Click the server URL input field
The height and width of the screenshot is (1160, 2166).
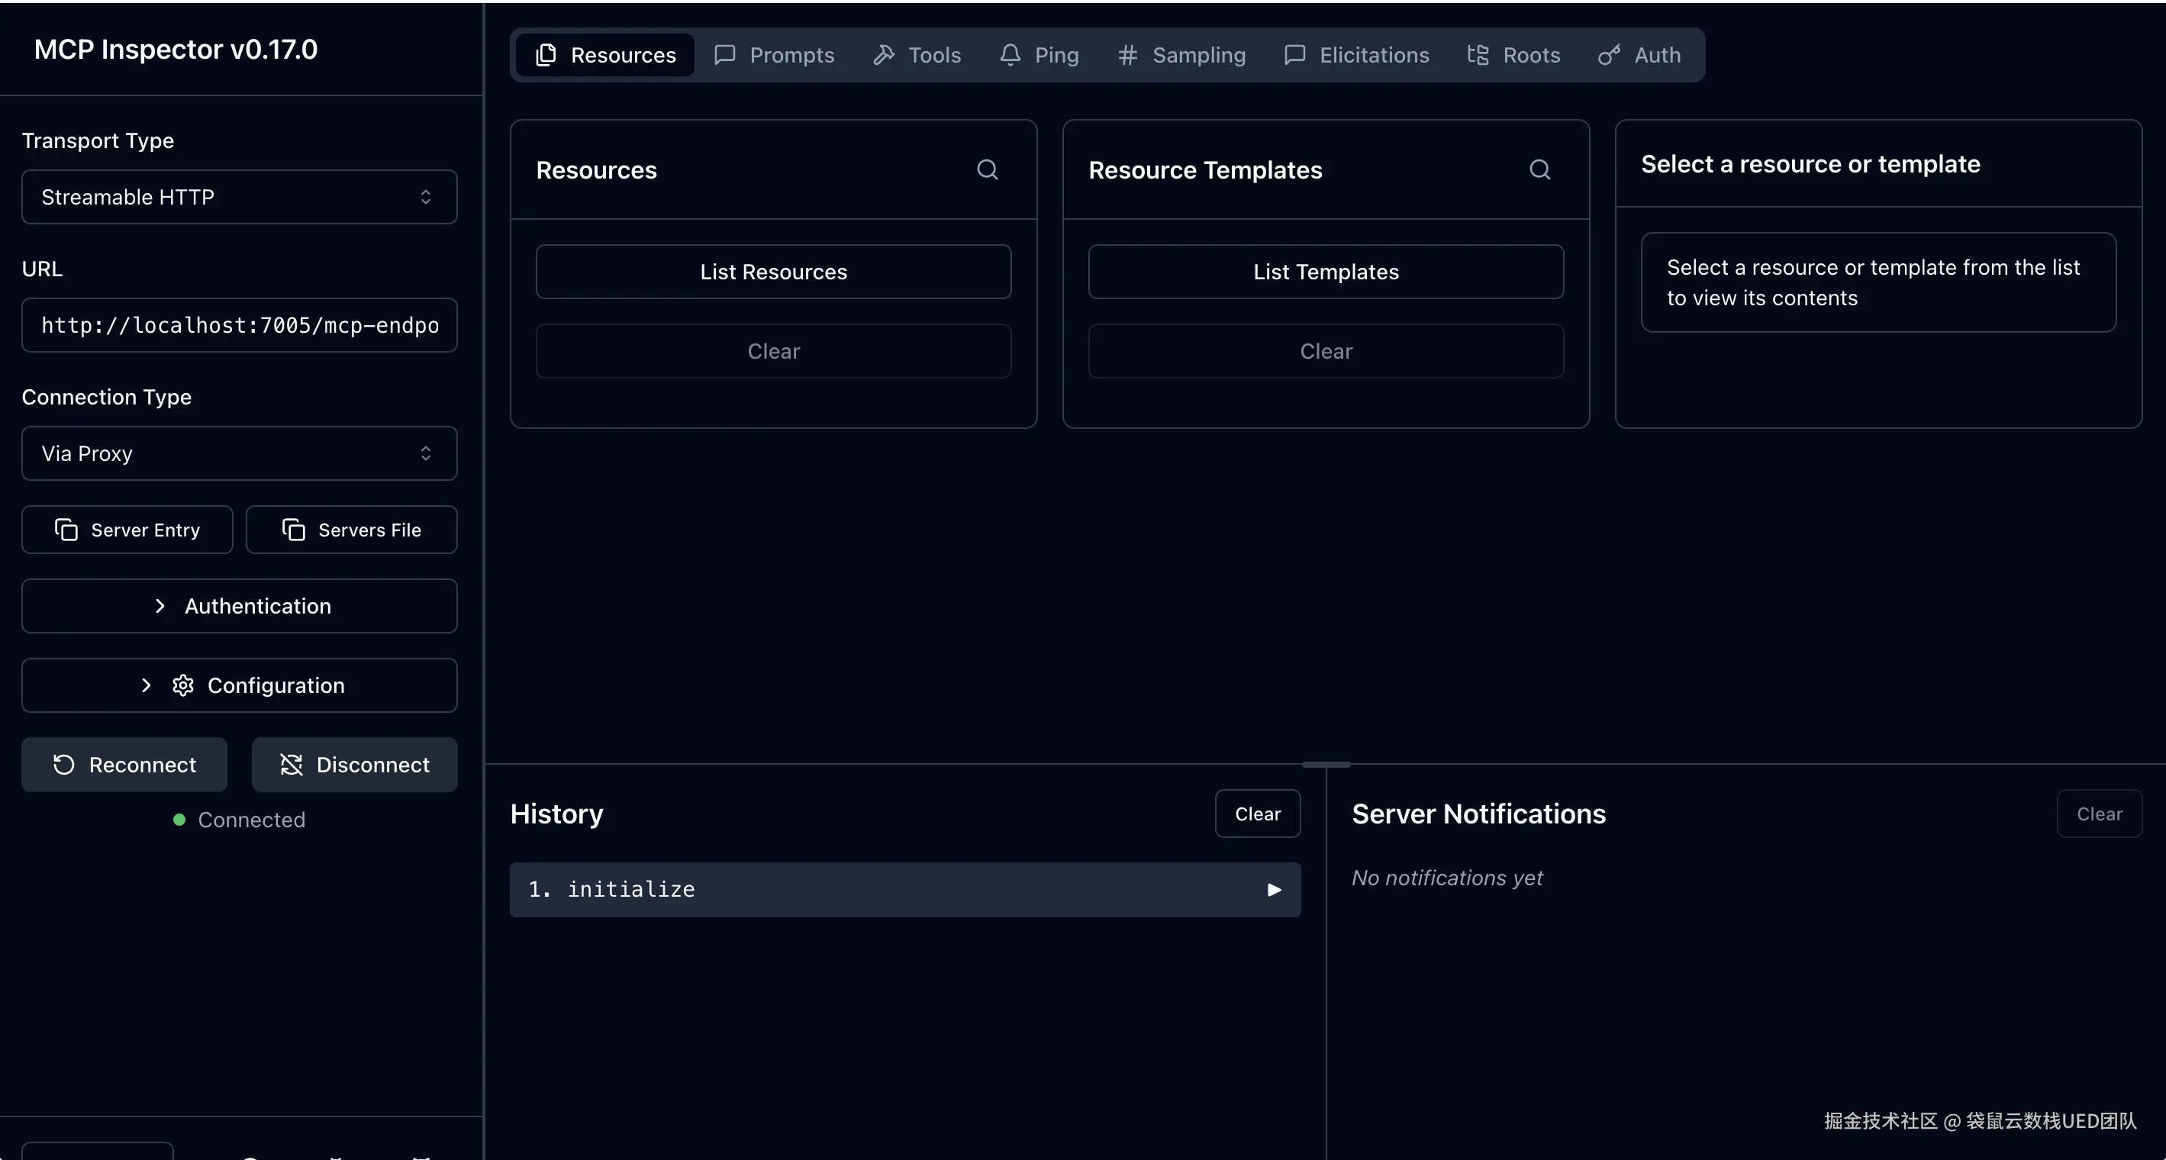pos(239,325)
